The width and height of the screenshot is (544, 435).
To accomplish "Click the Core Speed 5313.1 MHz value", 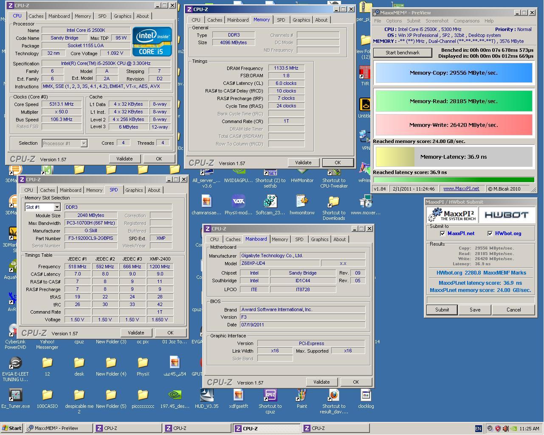I will pyautogui.click(x=62, y=104).
